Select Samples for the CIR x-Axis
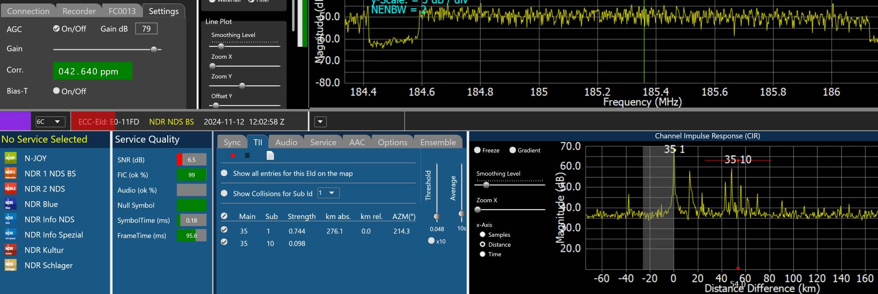Viewport: 878px width, 294px height. (482, 235)
